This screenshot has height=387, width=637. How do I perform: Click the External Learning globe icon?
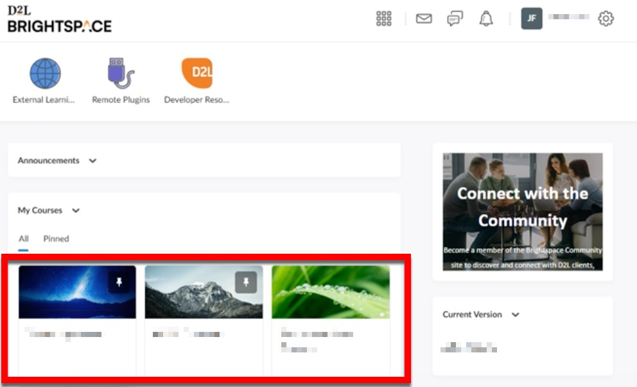click(x=45, y=74)
